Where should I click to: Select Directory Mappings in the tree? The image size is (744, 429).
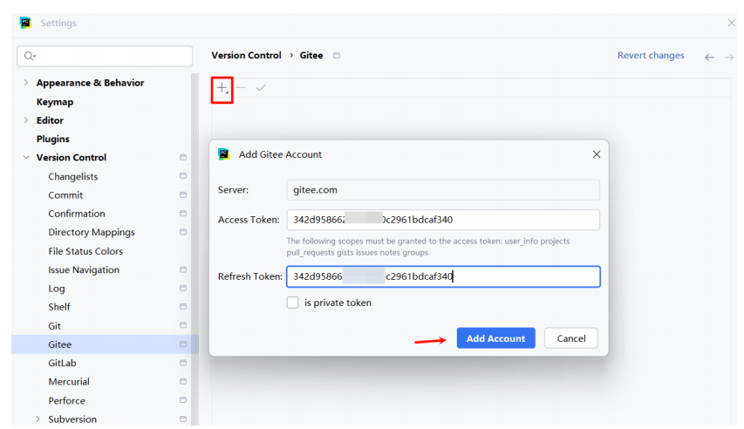pyautogui.click(x=92, y=232)
